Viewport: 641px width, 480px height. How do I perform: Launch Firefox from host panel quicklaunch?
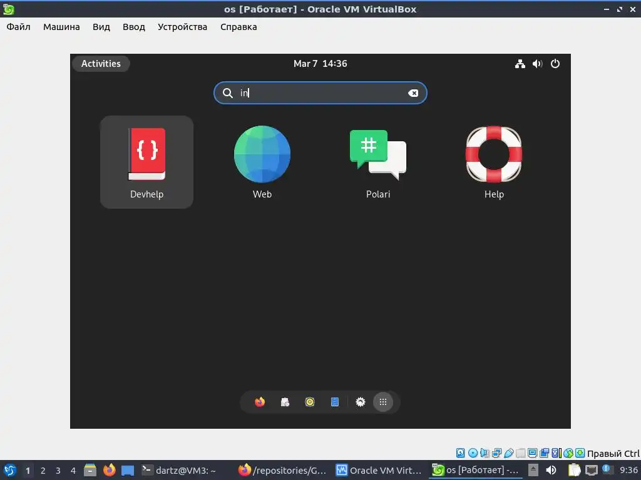pyautogui.click(x=109, y=470)
